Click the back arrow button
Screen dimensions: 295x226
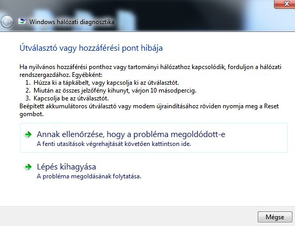click(x=7, y=22)
